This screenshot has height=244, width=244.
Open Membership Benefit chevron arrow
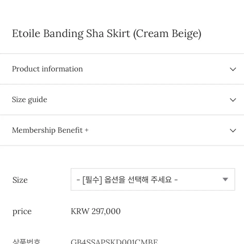[x=233, y=131]
